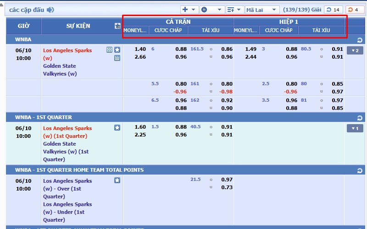
Task: Click the HIỆP 1 column group header
Action: point(289,22)
